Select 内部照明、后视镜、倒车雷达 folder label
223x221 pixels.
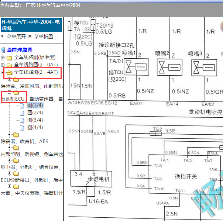tap(32, 154)
